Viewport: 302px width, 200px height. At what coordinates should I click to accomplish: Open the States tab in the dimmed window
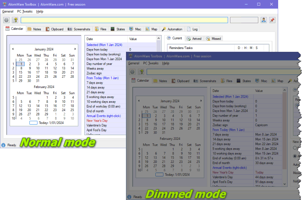click(x=244, y=81)
